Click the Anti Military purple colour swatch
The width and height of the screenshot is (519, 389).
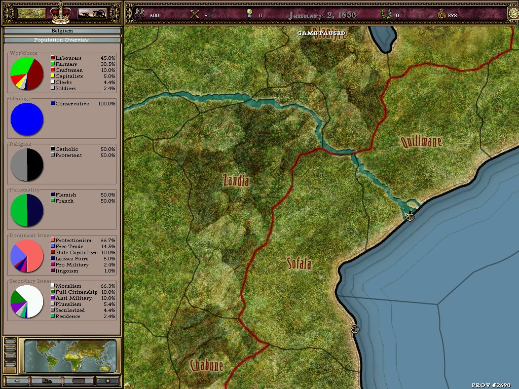coord(53,297)
